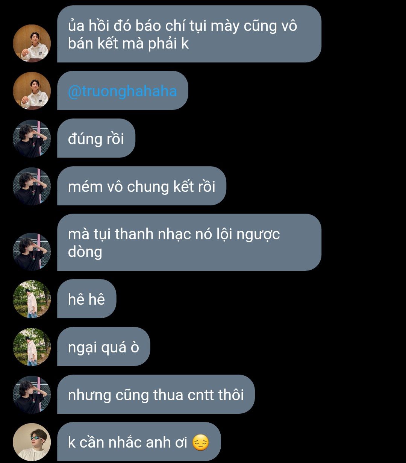Open the @truonghahaha mention link

pos(122,91)
